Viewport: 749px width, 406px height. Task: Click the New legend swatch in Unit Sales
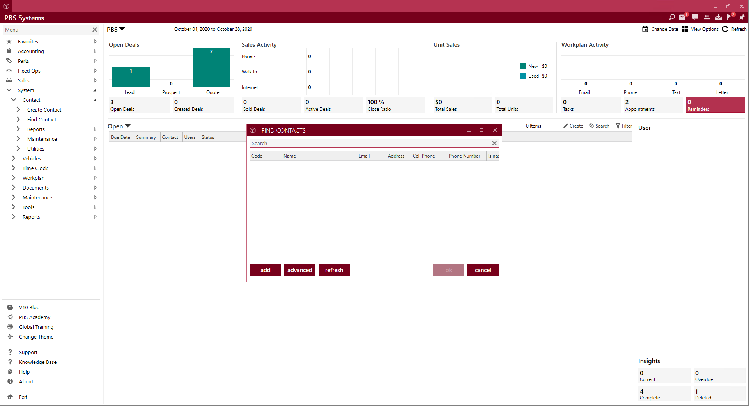pos(523,66)
